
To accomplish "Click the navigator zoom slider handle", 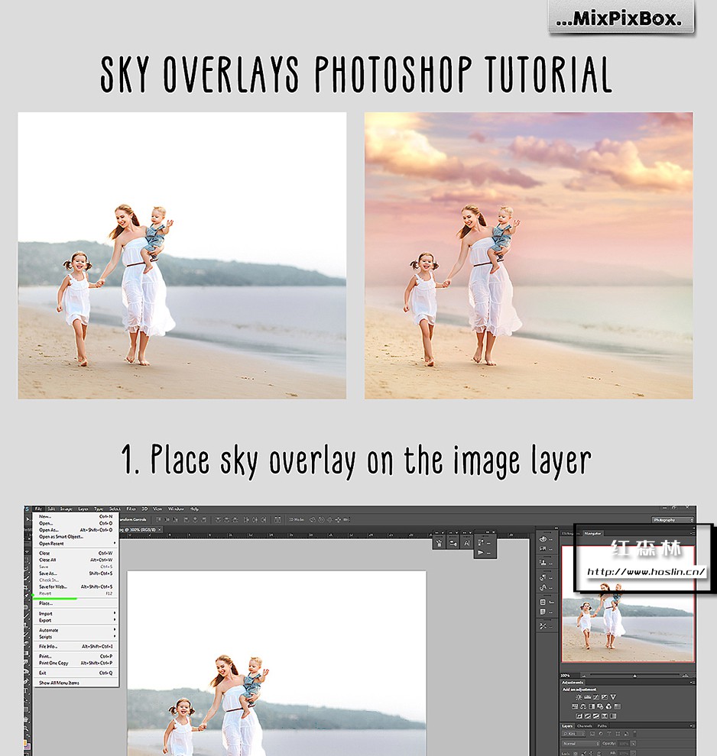I will (634, 676).
